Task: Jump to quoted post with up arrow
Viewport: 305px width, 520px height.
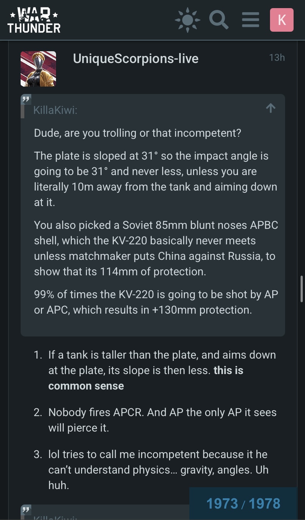Action: (271, 108)
